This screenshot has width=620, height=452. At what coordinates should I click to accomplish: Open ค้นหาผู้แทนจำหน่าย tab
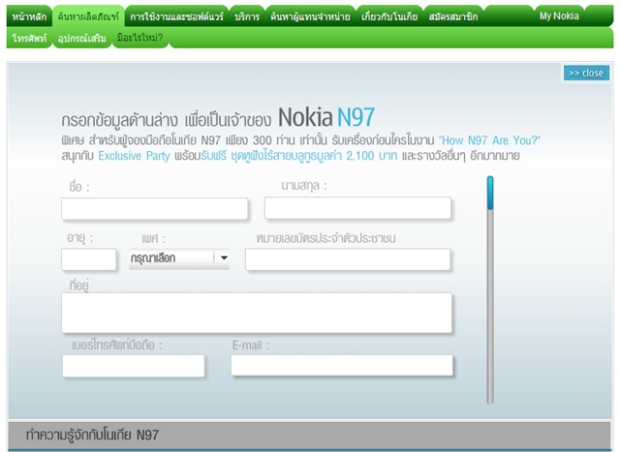click(310, 16)
